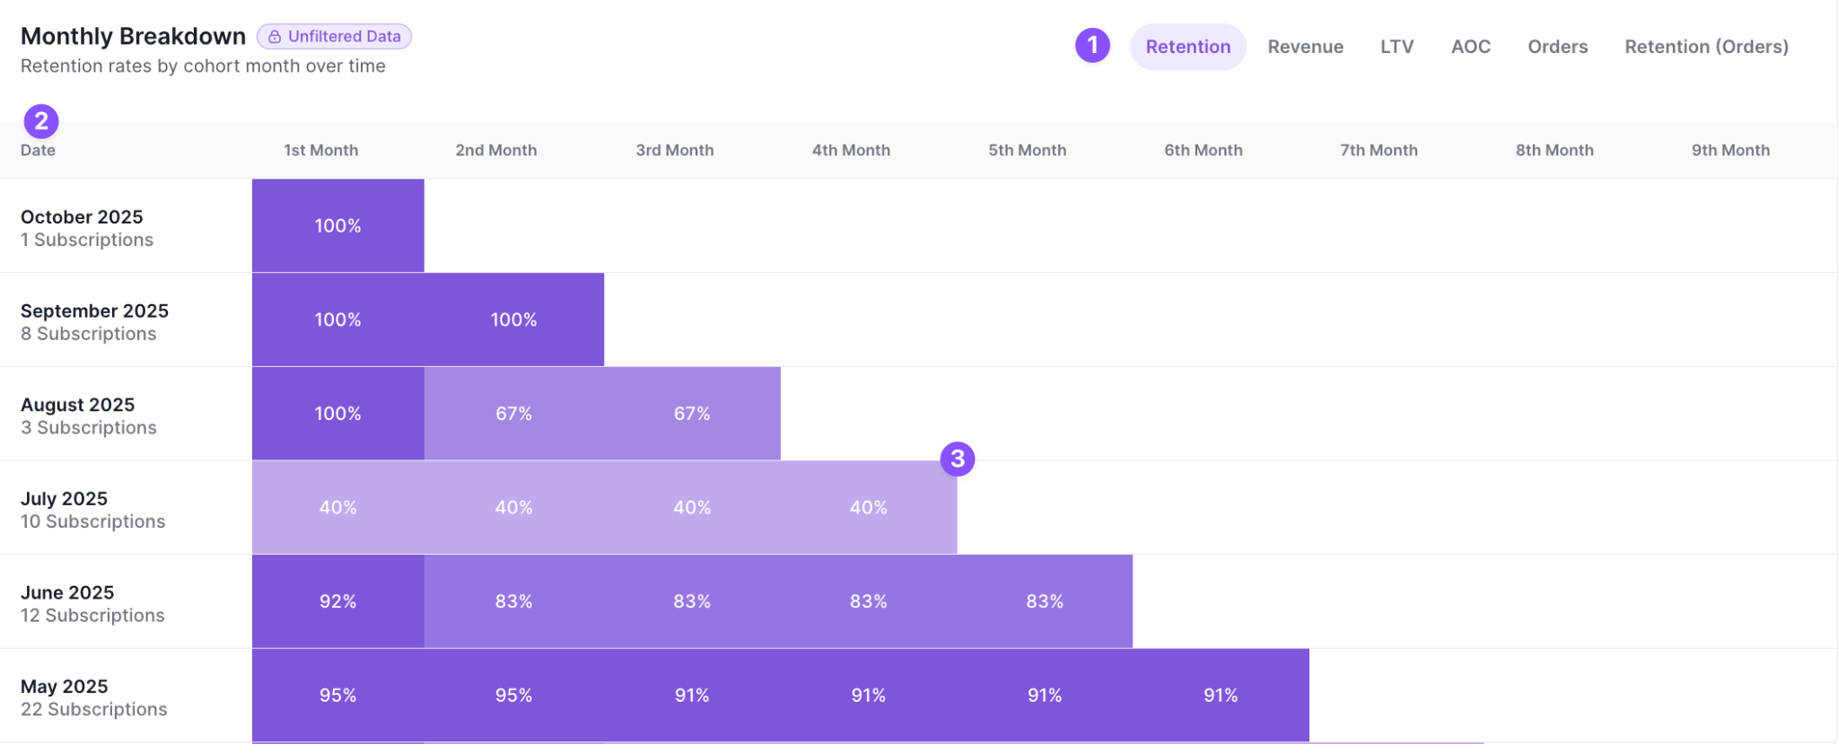The image size is (1838, 744).
Task: Switch to the Revenue tab
Action: pos(1305,47)
